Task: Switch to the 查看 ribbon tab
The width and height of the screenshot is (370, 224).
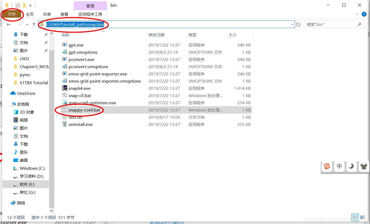Action: (64, 14)
